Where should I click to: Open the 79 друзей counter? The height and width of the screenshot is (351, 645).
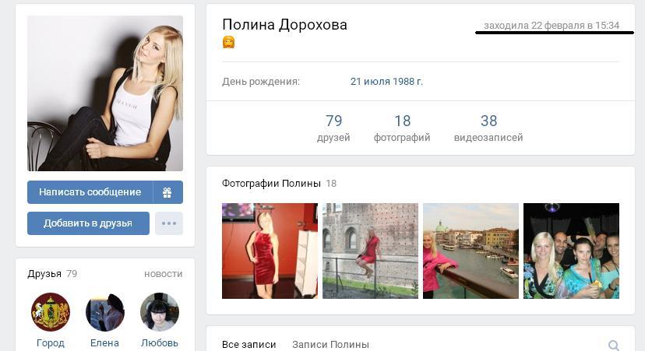(x=333, y=128)
